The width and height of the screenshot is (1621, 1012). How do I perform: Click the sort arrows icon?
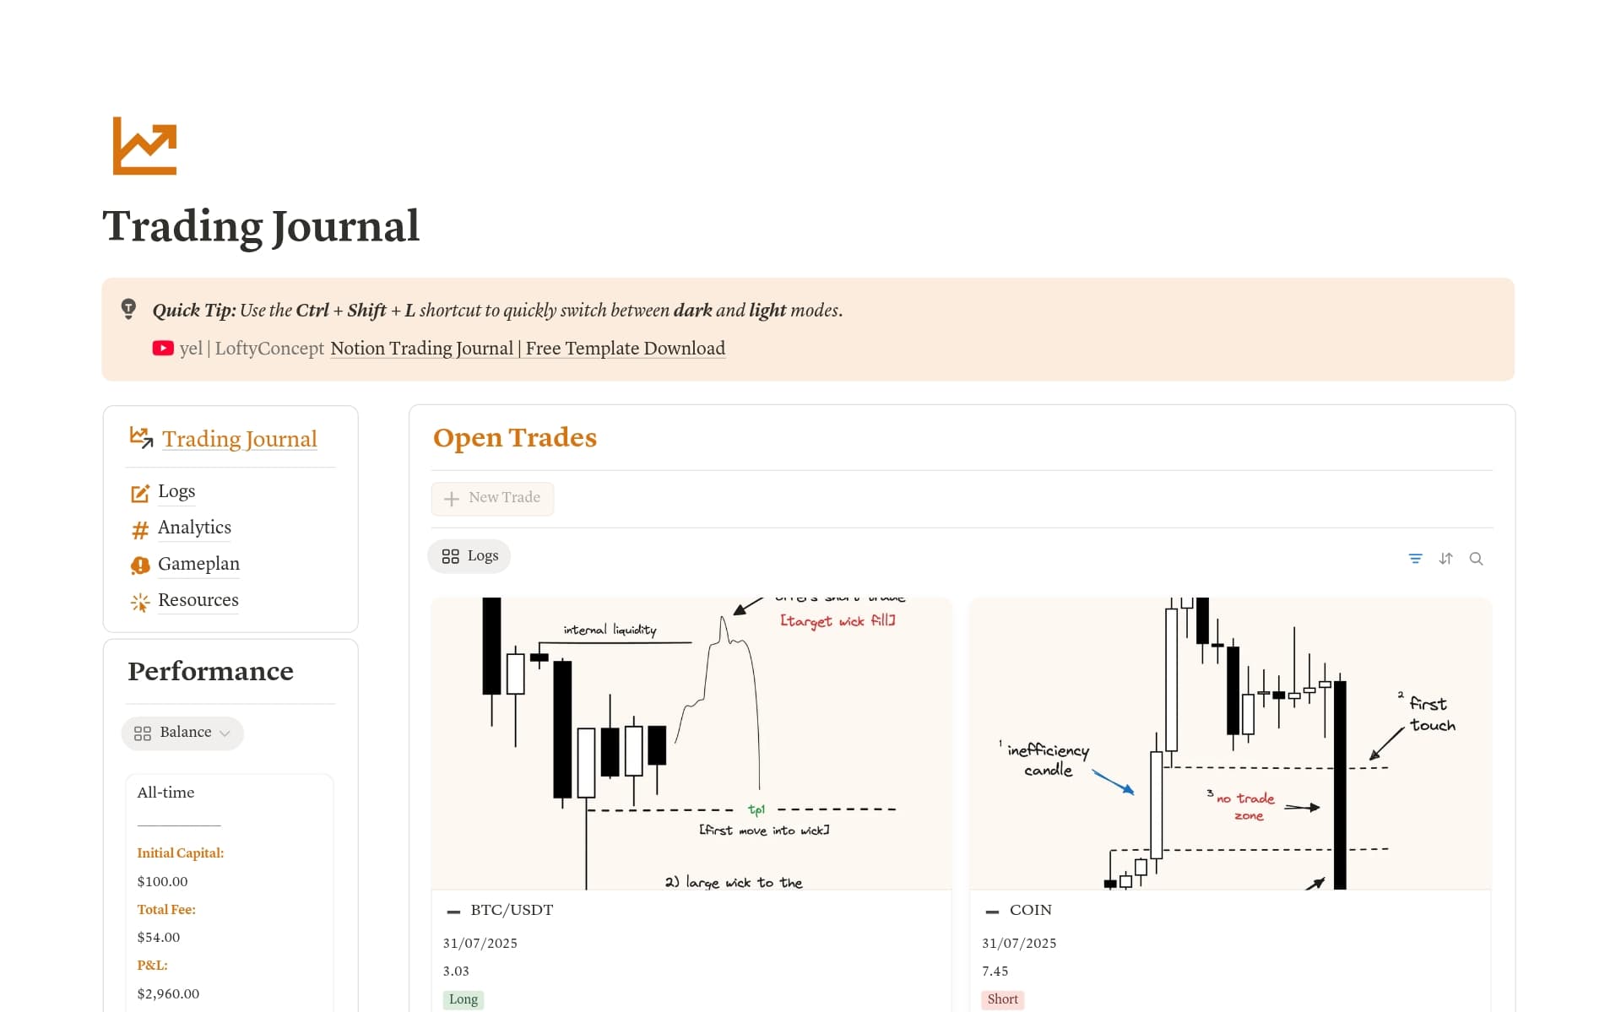1445,558
